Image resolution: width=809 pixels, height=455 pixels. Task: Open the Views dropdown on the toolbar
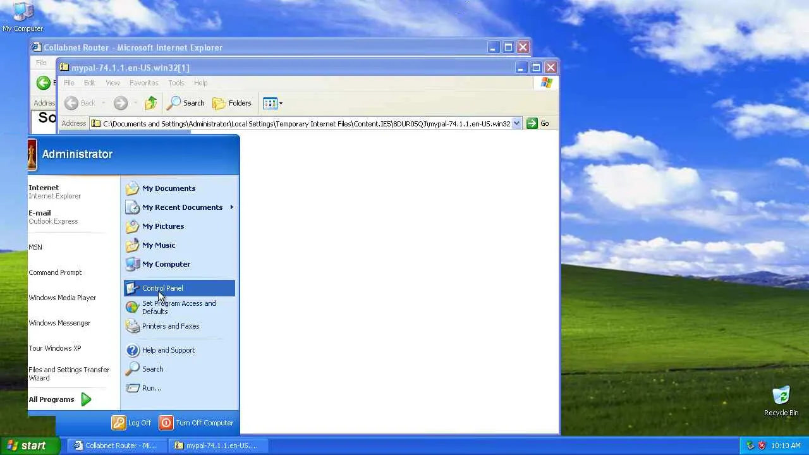coord(272,103)
